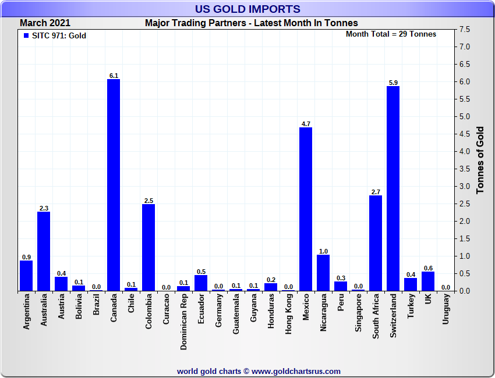Screen dimensions: 495x378
Task: Click the 'Colombia' axis label
Action: click(x=148, y=312)
